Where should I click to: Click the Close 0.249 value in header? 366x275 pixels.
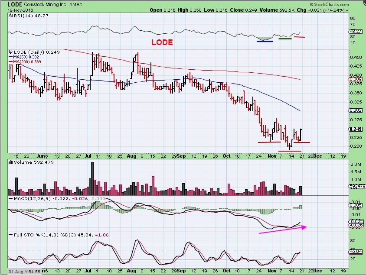click(243, 10)
